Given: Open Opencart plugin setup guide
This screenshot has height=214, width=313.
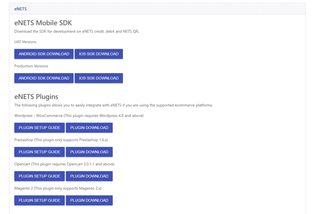Looking at the screenshot, I should (39, 176).
